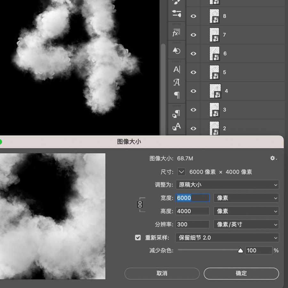The image size is (288, 288).
Task: Open the Adjustments panel icon
Action: click(x=177, y=51)
